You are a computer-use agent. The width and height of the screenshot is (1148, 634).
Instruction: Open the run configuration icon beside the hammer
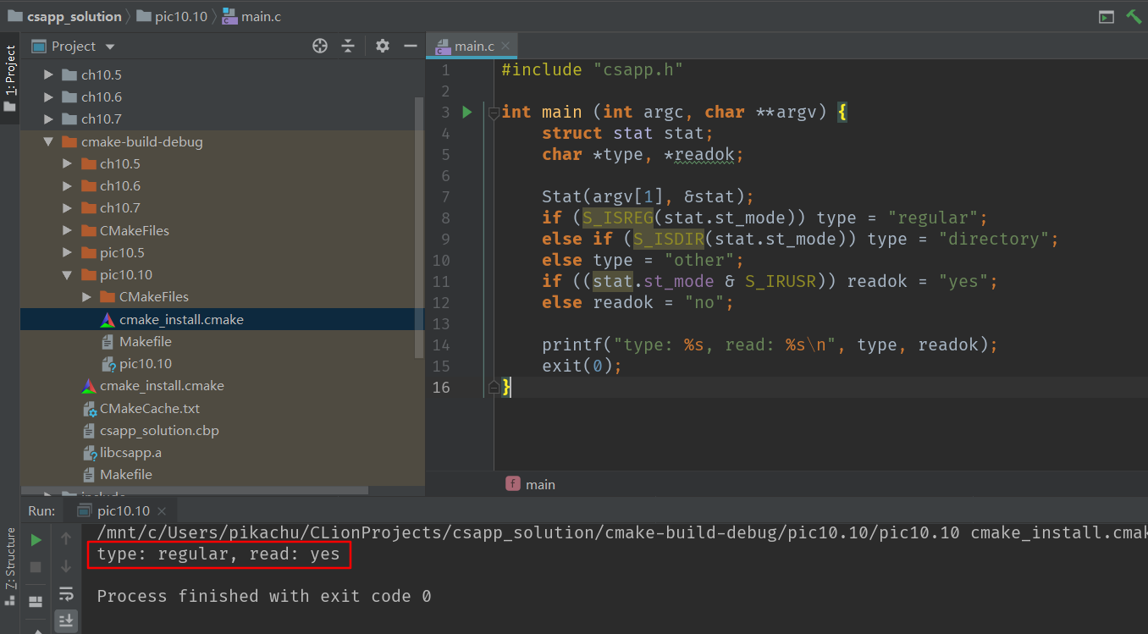pos(1106,16)
